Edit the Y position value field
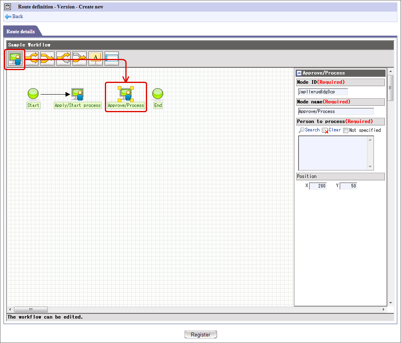Screen dimensions: 401x343 (x=348, y=186)
